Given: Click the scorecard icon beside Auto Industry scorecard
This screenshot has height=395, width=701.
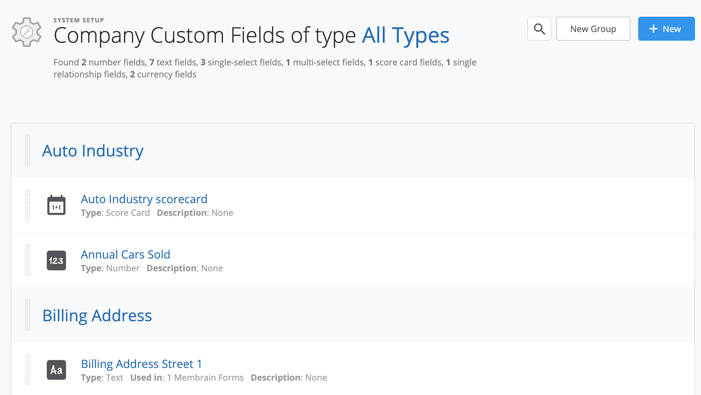Looking at the screenshot, I should click(56, 205).
